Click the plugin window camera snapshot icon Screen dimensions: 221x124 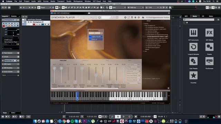pyautogui.click(x=89, y=13)
